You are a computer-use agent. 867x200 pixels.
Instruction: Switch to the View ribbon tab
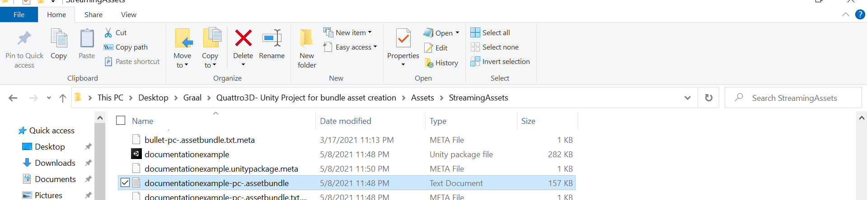pos(128,15)
